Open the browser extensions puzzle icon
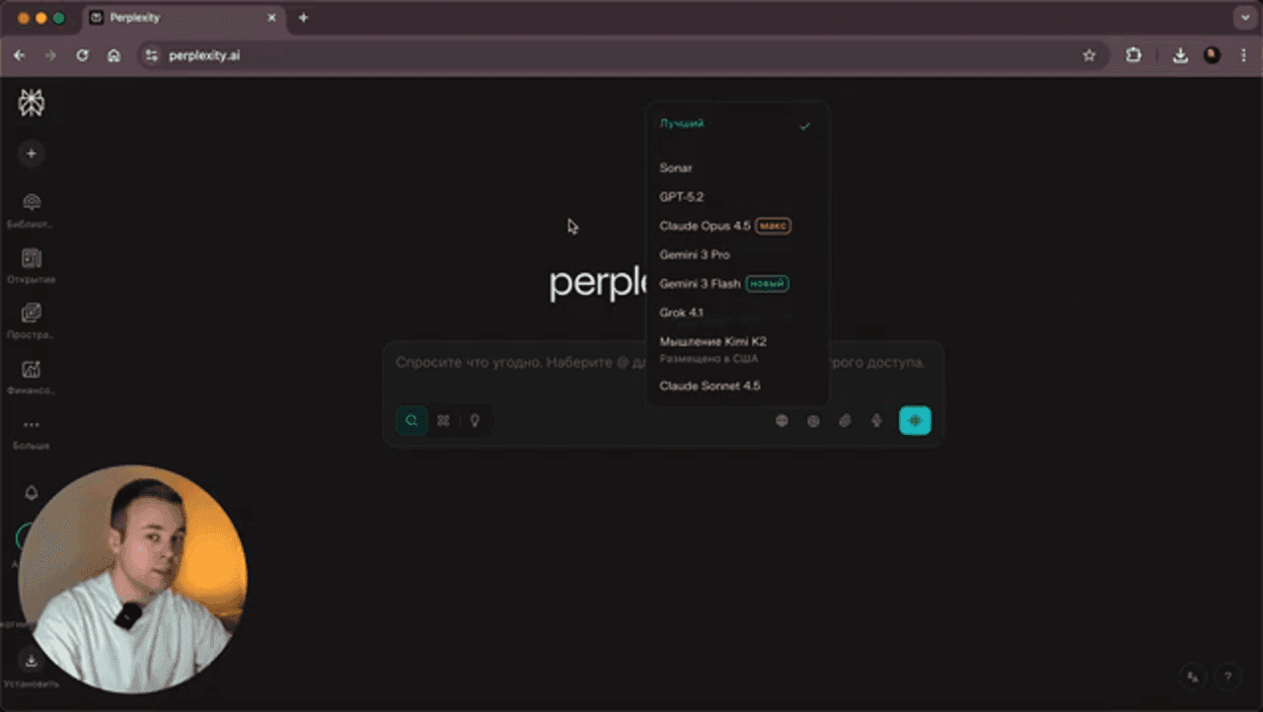Screen dimensions: 1263x712 coord(1134,56)
